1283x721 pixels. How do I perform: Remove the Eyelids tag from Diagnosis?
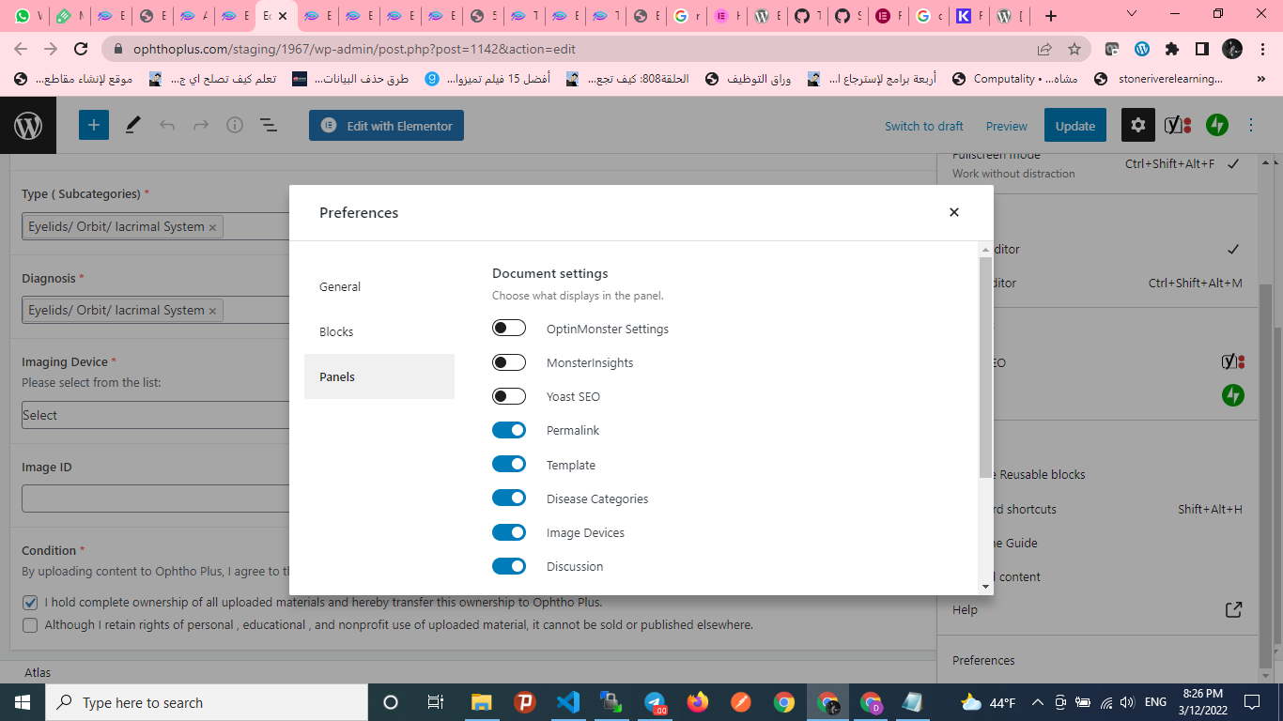(212, 311)
